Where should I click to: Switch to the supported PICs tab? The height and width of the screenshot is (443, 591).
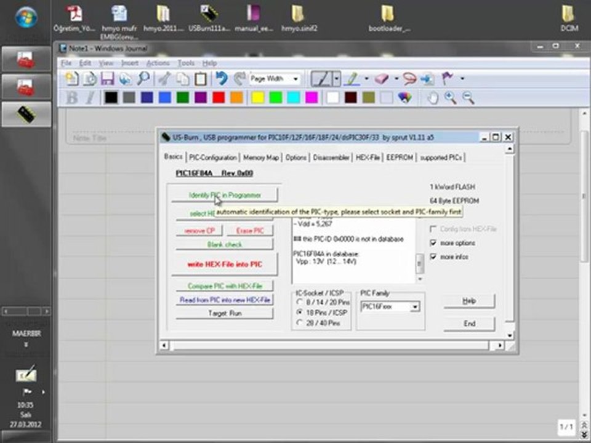click(x=441, y=158)
